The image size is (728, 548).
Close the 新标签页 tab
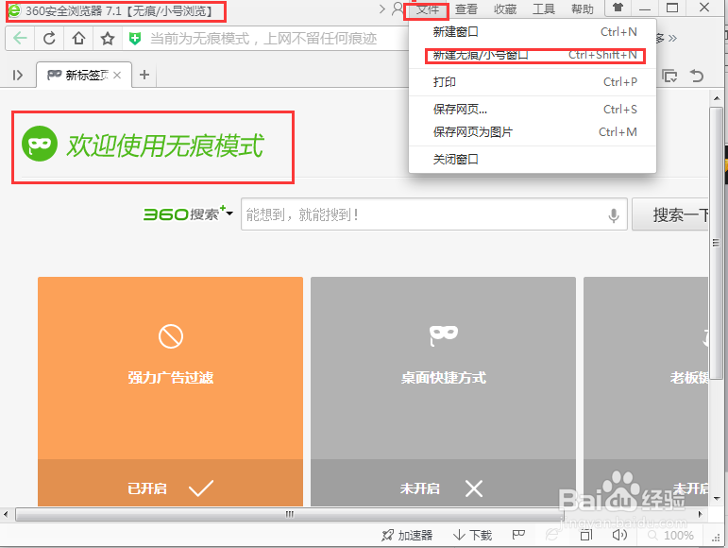[117, 75]
